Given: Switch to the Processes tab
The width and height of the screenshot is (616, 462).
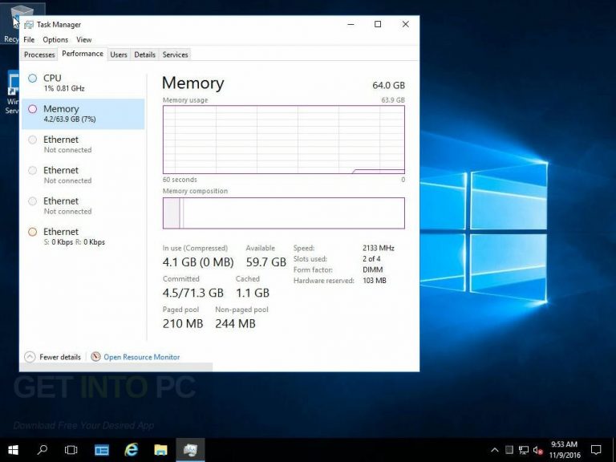Looking at the screenshot, I should click(x=39, y=55).
